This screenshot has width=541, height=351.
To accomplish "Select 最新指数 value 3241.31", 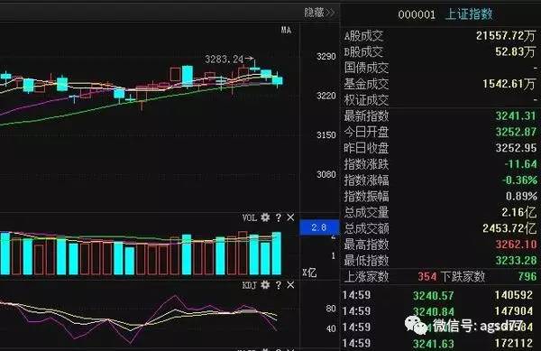I will [516, 115].
